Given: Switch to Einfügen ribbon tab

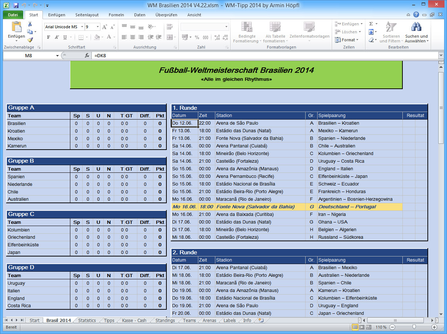Looking at the screenshot, I should click(57, 15).
